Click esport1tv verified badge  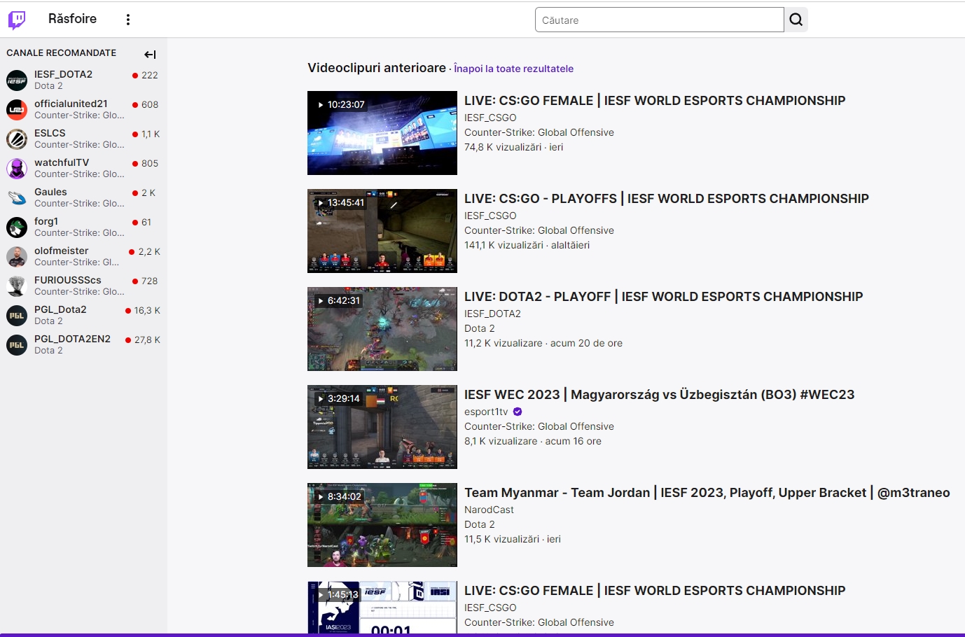point(518,412)
